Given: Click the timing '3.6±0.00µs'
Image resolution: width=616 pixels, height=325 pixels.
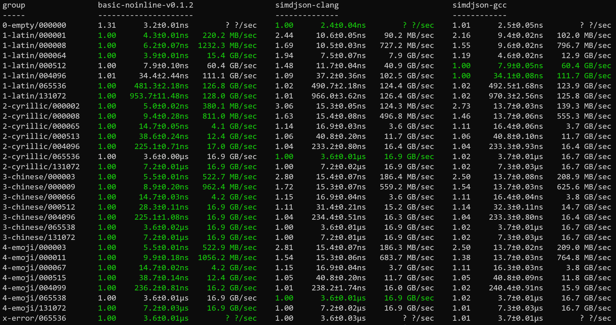Looking at the screenshot, I should click(166, 157).
